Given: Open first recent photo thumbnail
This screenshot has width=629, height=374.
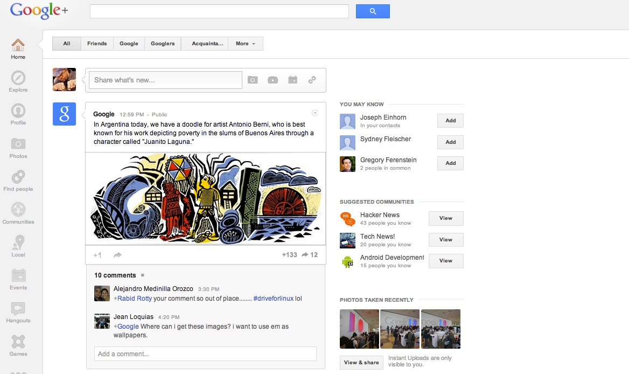Looking at the screenshot, I should (x=359, y=329).
